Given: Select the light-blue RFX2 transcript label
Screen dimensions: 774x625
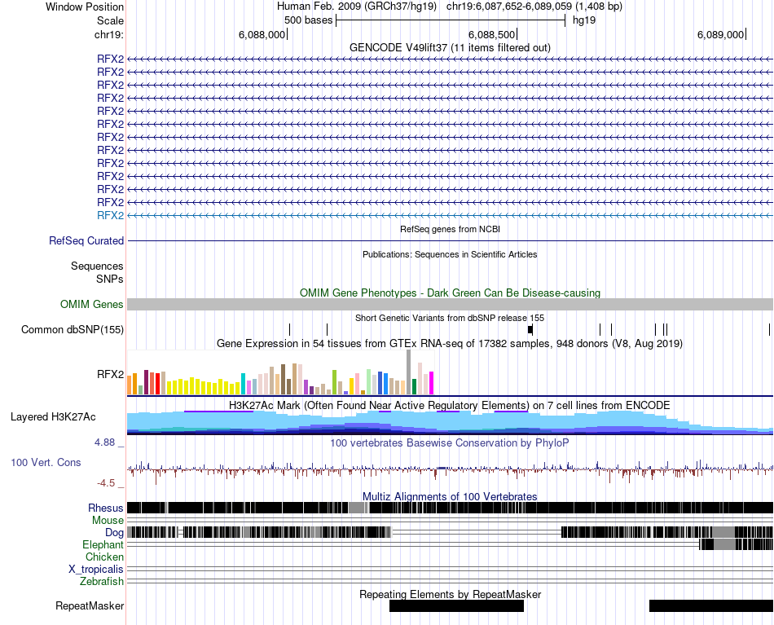Looking at the screenshot, I should coord(110,215).
